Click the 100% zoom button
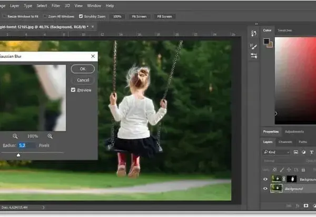Viewport: 316px width, 217px height. [x=117, y=16]
